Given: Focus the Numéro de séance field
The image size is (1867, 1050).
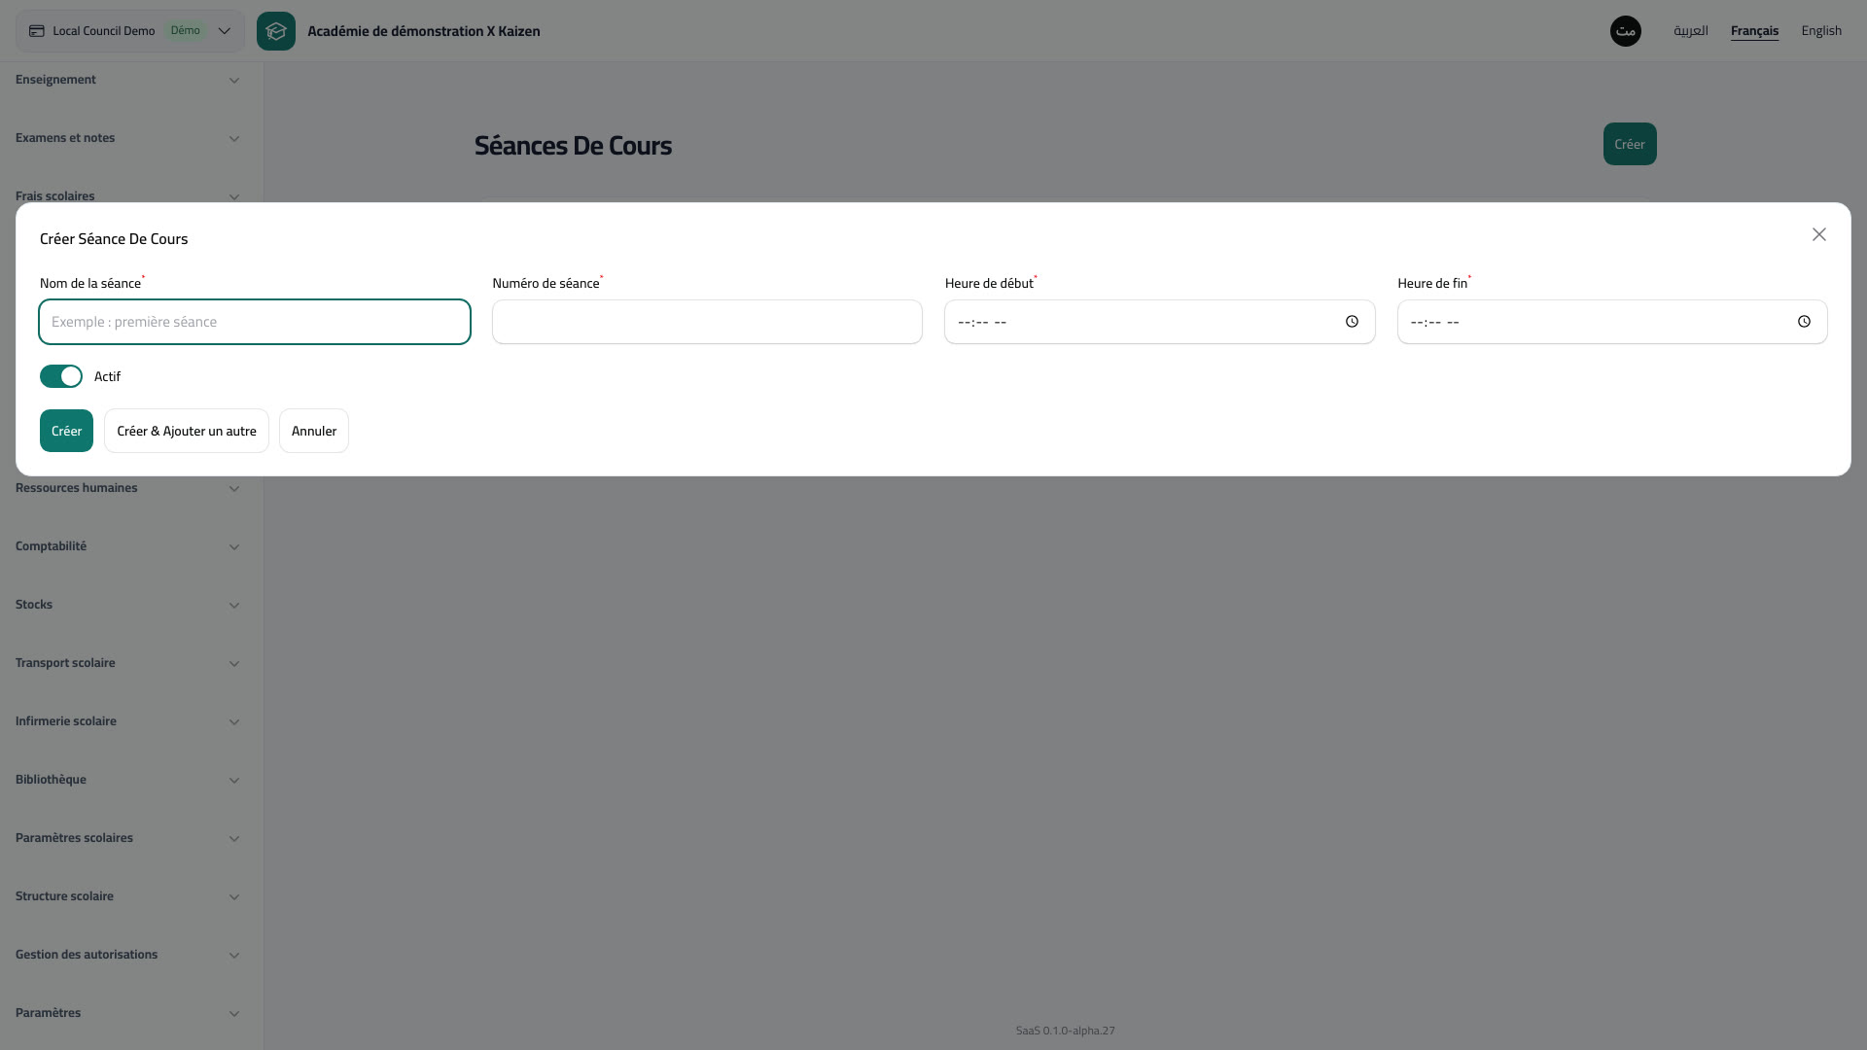Looking at the screenshot, I should click(707, 322).
